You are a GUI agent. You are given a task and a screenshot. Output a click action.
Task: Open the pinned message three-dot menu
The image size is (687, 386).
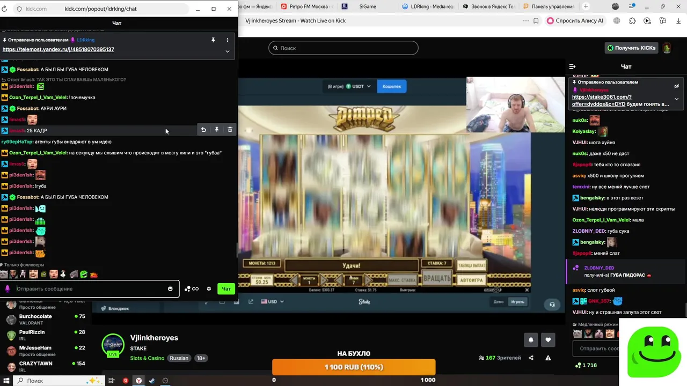coord(228,40)
